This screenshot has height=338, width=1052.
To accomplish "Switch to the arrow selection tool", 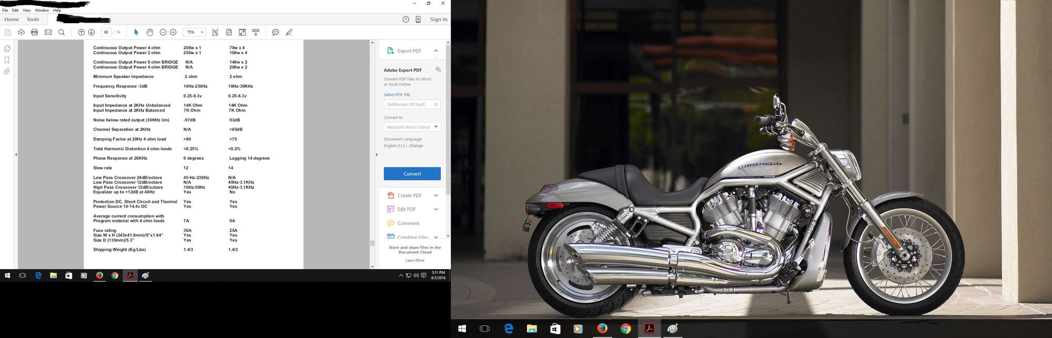I will pyautogui.click(x=136, y=33).
